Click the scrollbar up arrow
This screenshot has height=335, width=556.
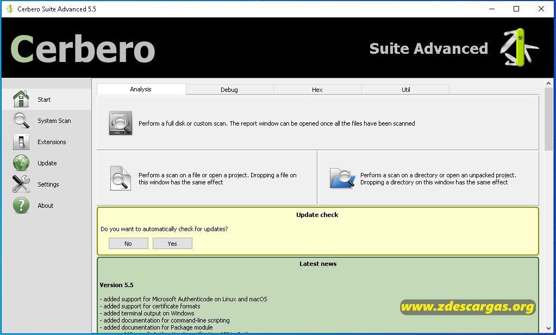(548, 83)
